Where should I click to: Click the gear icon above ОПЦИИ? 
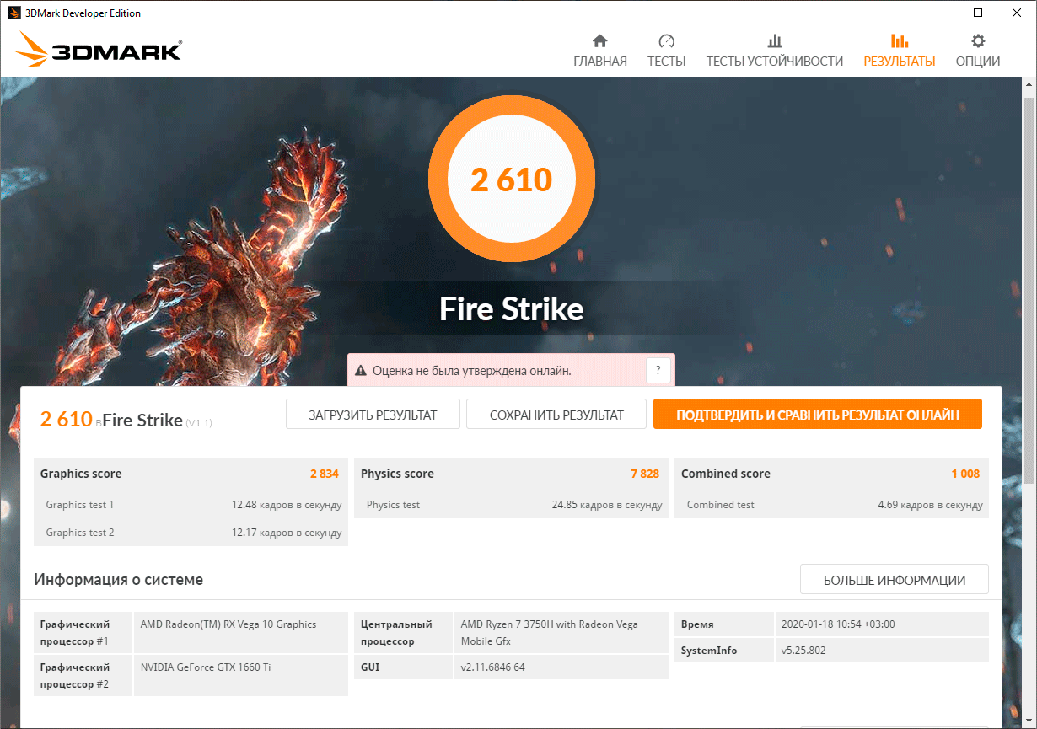(x=978, y=40)
